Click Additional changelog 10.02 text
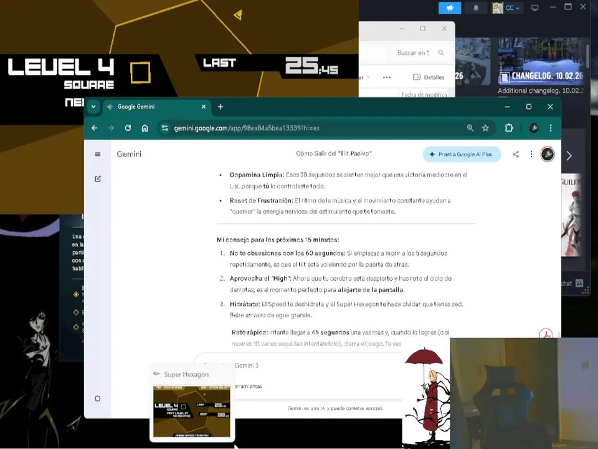Viewport: 598px width, 449px height. click(x=541, y=90)
